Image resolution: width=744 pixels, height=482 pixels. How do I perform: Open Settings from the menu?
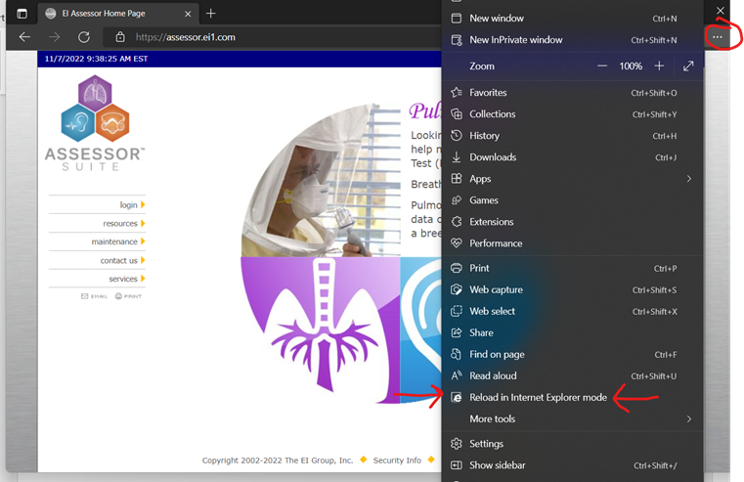click(572, 444)
